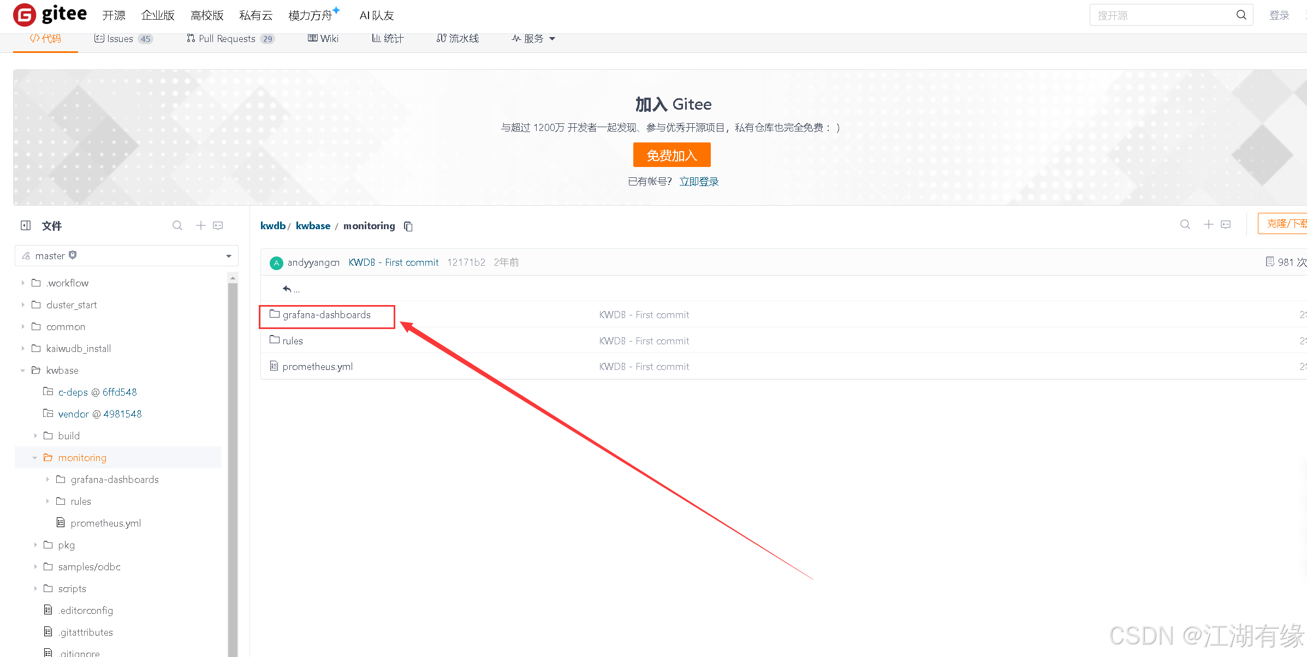Click the file tree scrollbar up arrow

pyautogui.click(x=233, y=278)
